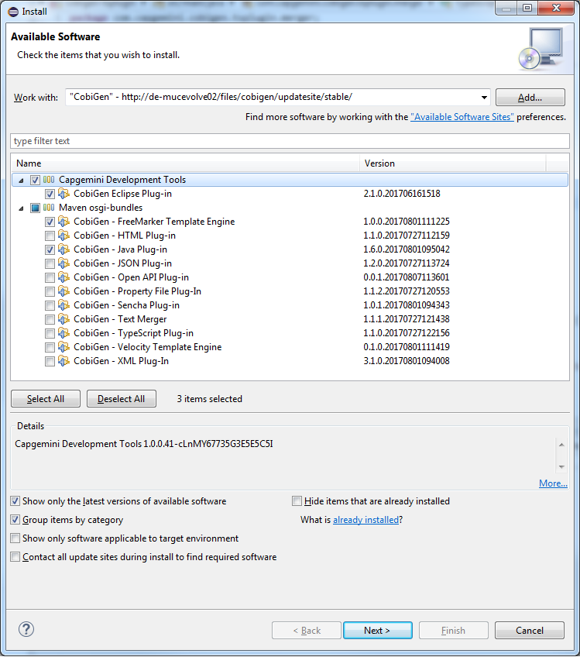Select version 3.1.0.20170801094008 cell
The width and height of the screenshot is (580, 657).
pyautogui.click(x=407, y=361)
